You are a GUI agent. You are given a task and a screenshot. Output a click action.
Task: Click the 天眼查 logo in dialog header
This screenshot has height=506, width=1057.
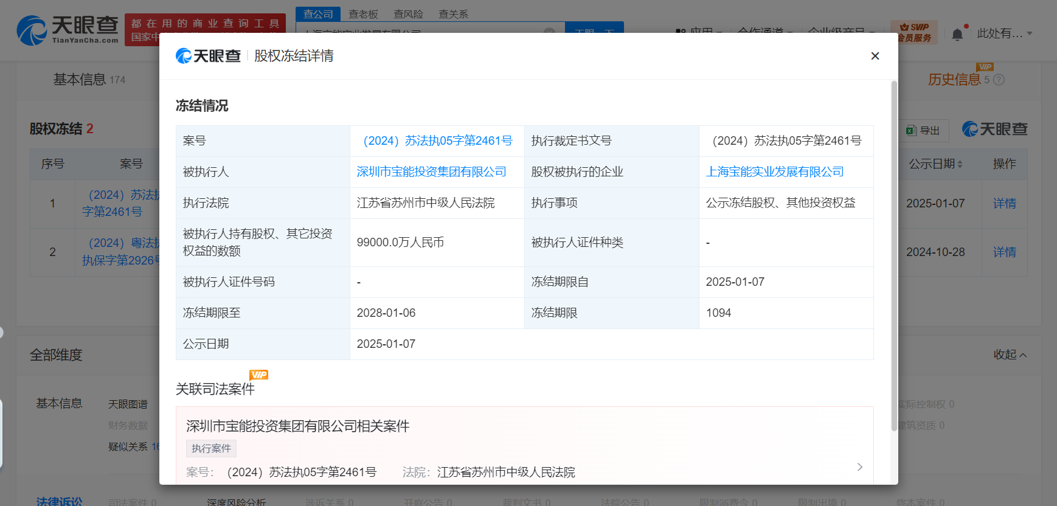pos(209,56)
